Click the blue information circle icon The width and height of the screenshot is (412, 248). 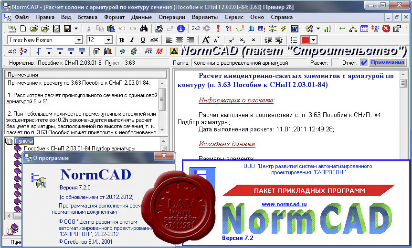pos(181,28)
